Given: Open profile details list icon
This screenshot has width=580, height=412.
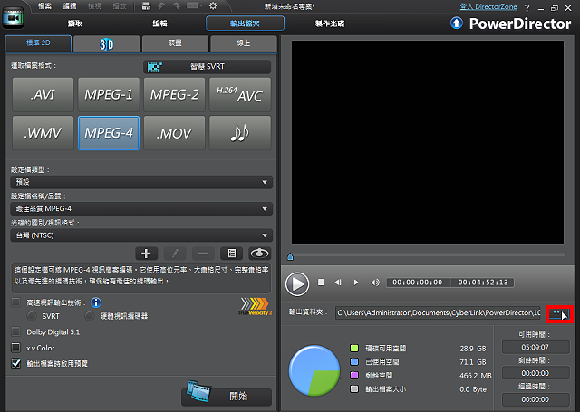Looking at the screenshot, I should pyautogui.click(x=232, y=254).
